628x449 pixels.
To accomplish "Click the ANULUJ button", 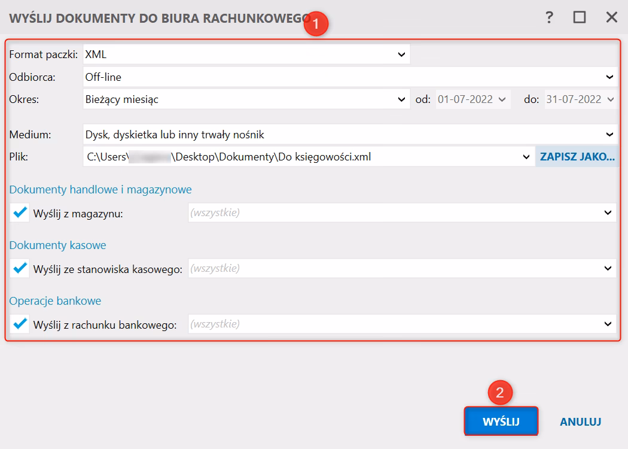I will [x=580, y=421].
